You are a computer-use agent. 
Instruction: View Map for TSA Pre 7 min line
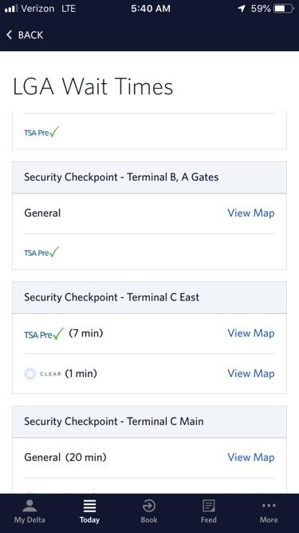pos(251,333)
